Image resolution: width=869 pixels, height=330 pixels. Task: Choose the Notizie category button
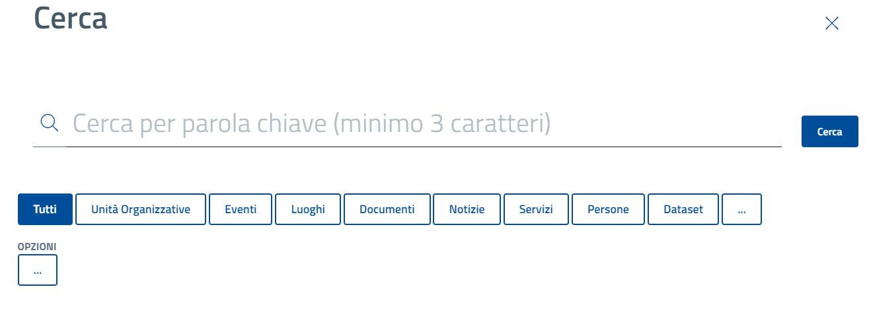[467, 209]
